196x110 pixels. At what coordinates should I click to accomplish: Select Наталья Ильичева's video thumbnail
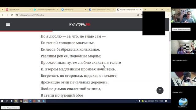click(x=183, y=47)
